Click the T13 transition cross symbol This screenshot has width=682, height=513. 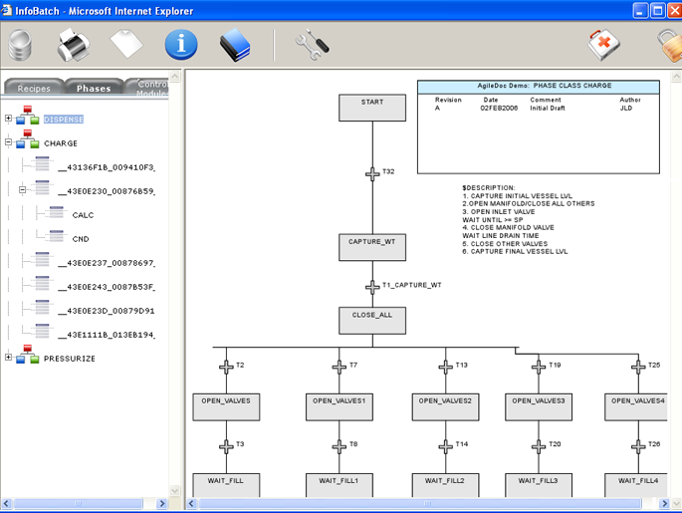(x=445, y=367)
